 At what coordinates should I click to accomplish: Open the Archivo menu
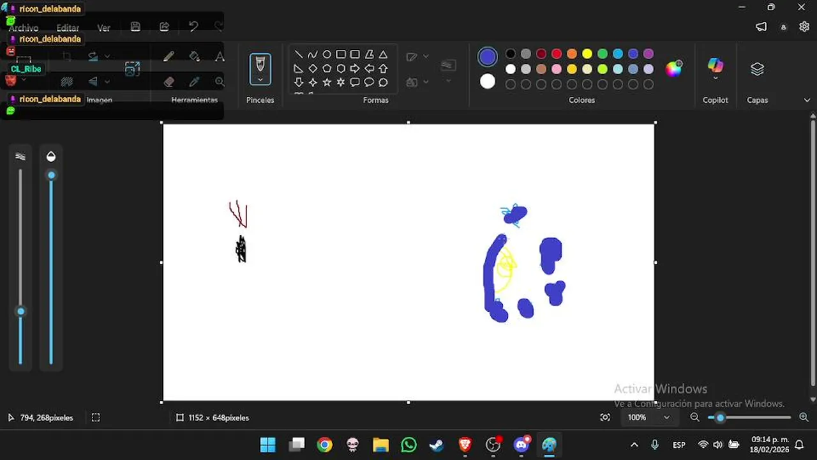tap(23, 28)
